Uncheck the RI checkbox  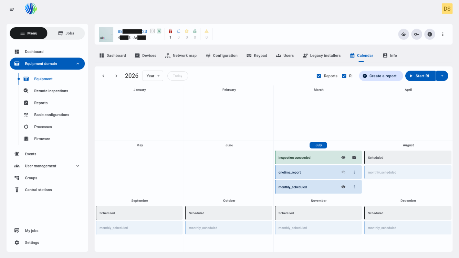pos(344,76)
